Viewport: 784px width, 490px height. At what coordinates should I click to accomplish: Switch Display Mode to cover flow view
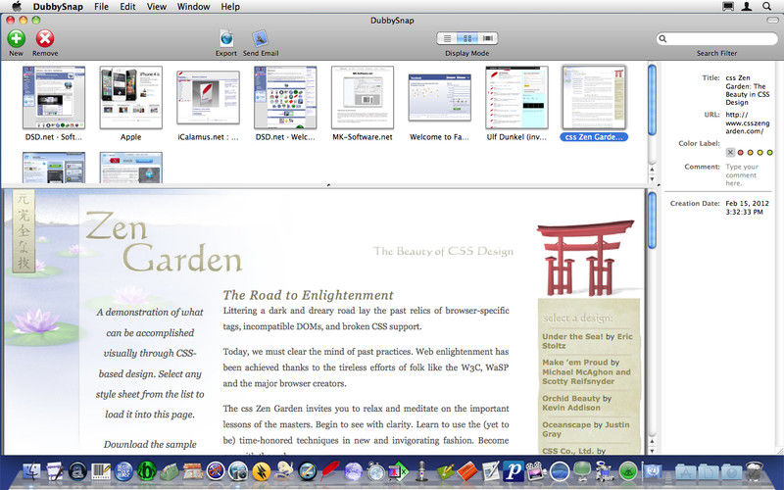point(487,38)
